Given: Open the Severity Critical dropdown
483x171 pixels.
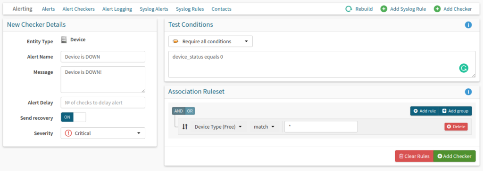Looking at the screenshot, I should 103,133.
